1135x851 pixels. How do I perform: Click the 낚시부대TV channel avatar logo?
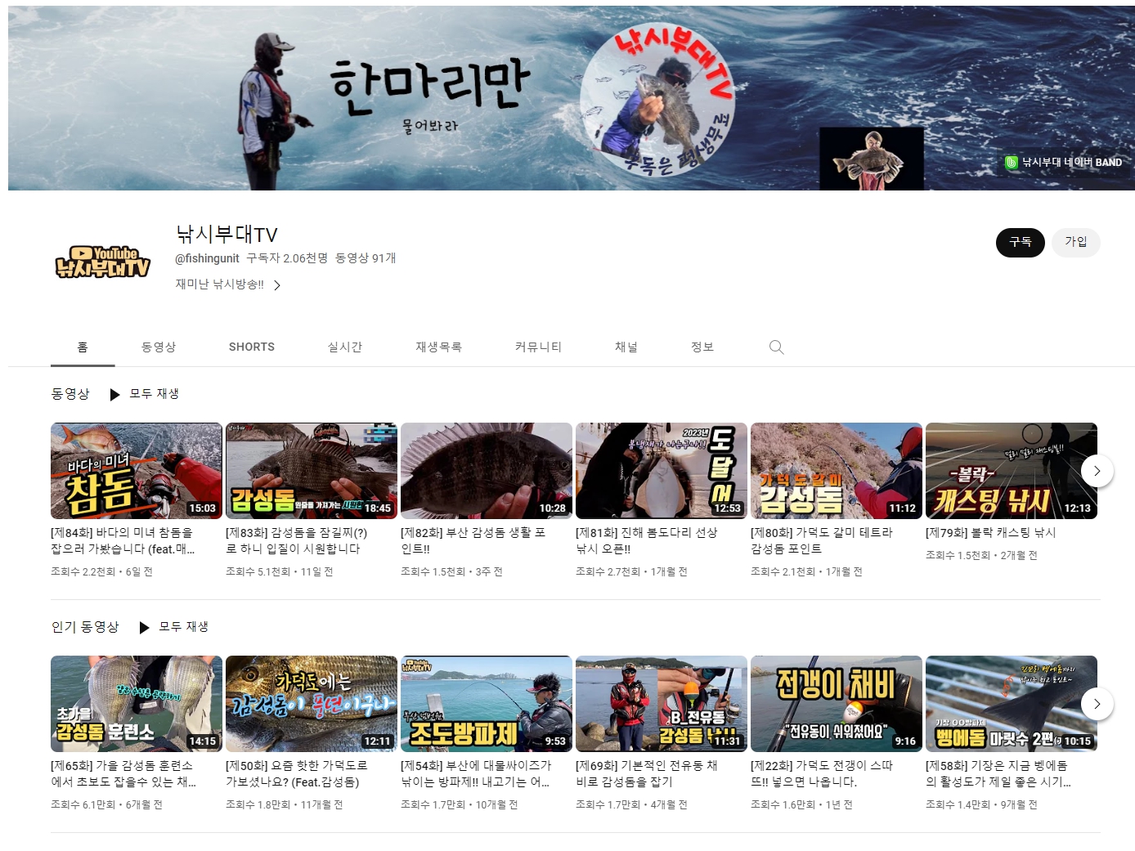102,262
